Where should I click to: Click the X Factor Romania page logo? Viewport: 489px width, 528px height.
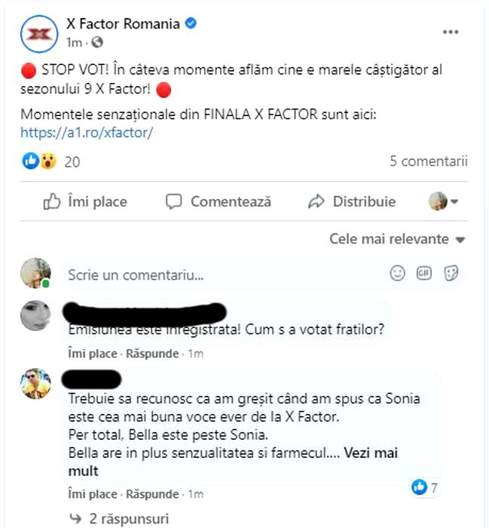pyautogui.click(x=36, y=32)
